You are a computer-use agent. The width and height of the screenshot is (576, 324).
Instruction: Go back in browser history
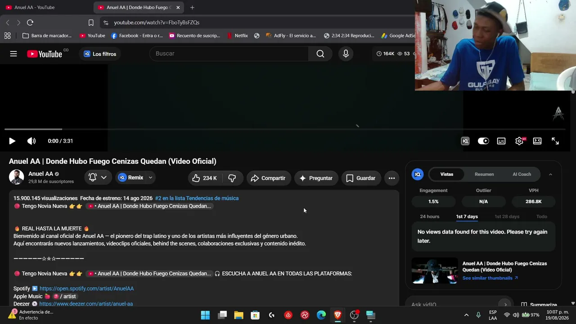[8, 22]
